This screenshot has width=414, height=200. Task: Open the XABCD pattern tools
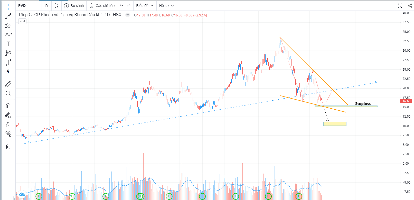click(x=8, y=53)
